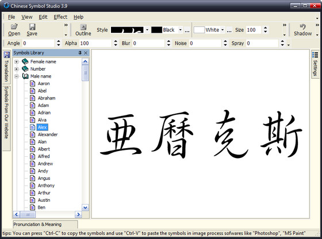Screen dimensions: 322x239
Task: Open the White color dropdown
Action: (223, 30)
